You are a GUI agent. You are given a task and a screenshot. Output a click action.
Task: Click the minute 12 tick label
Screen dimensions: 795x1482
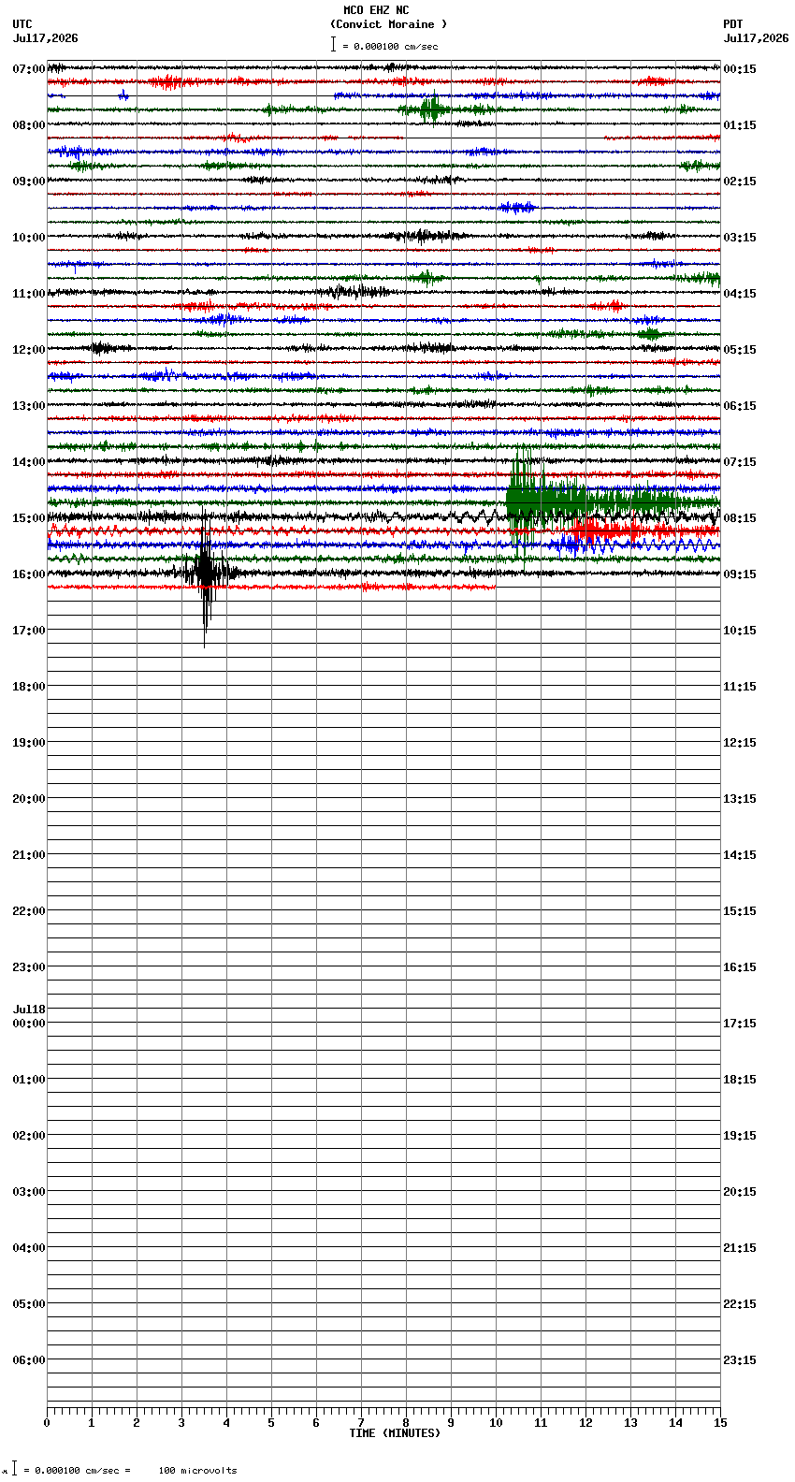click(585, 1423)
